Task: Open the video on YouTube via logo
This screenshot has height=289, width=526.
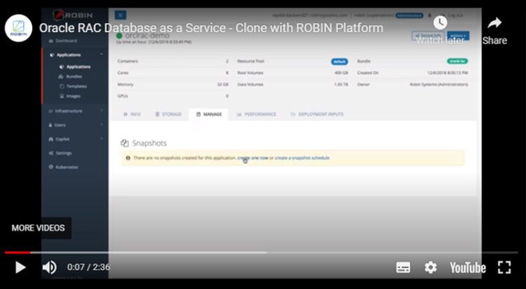Action: click(468, 267)
